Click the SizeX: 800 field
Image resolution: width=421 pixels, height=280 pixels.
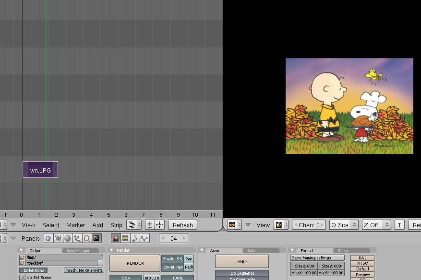point(304,266)
